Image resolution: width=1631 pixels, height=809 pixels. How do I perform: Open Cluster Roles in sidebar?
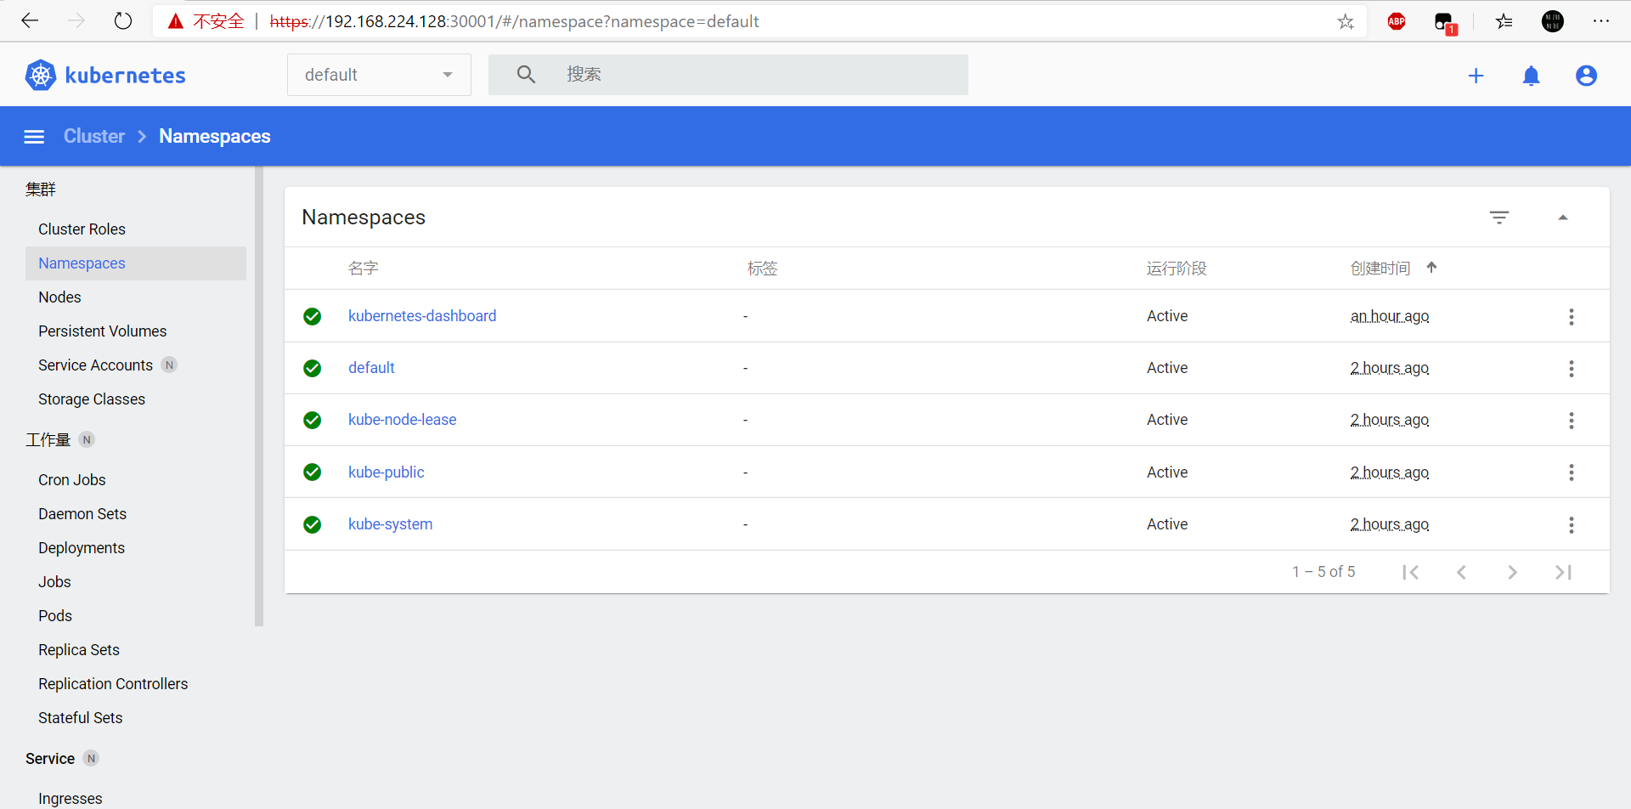(x=82, y=229)
